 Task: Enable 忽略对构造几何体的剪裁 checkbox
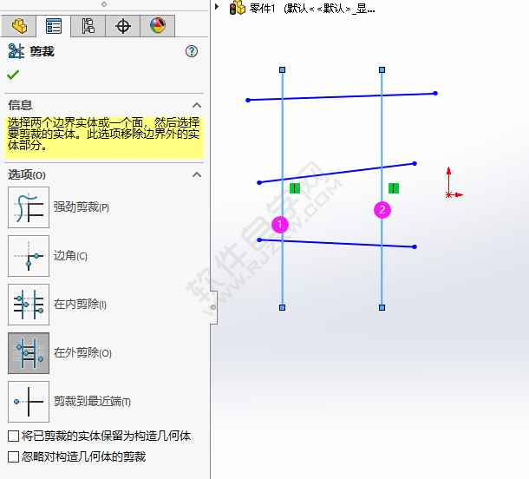[13, 457]
